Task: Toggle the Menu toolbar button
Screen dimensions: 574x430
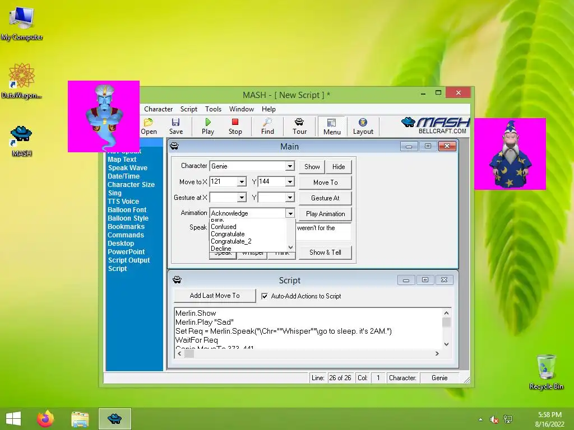Action: click(x=332, y=127)
